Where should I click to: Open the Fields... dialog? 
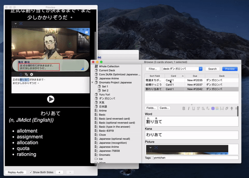coord(151,108)
